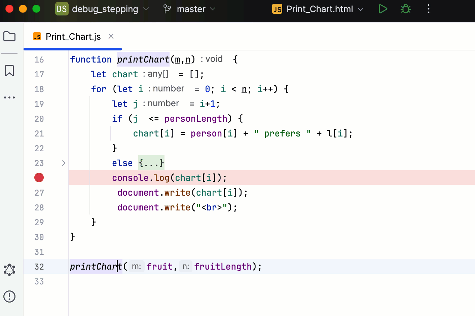Click the JS file icon on the editor tab

point(37,36)
